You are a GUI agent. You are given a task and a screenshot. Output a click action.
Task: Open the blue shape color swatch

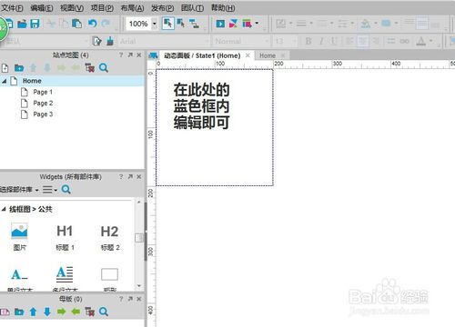coord(386,23)
